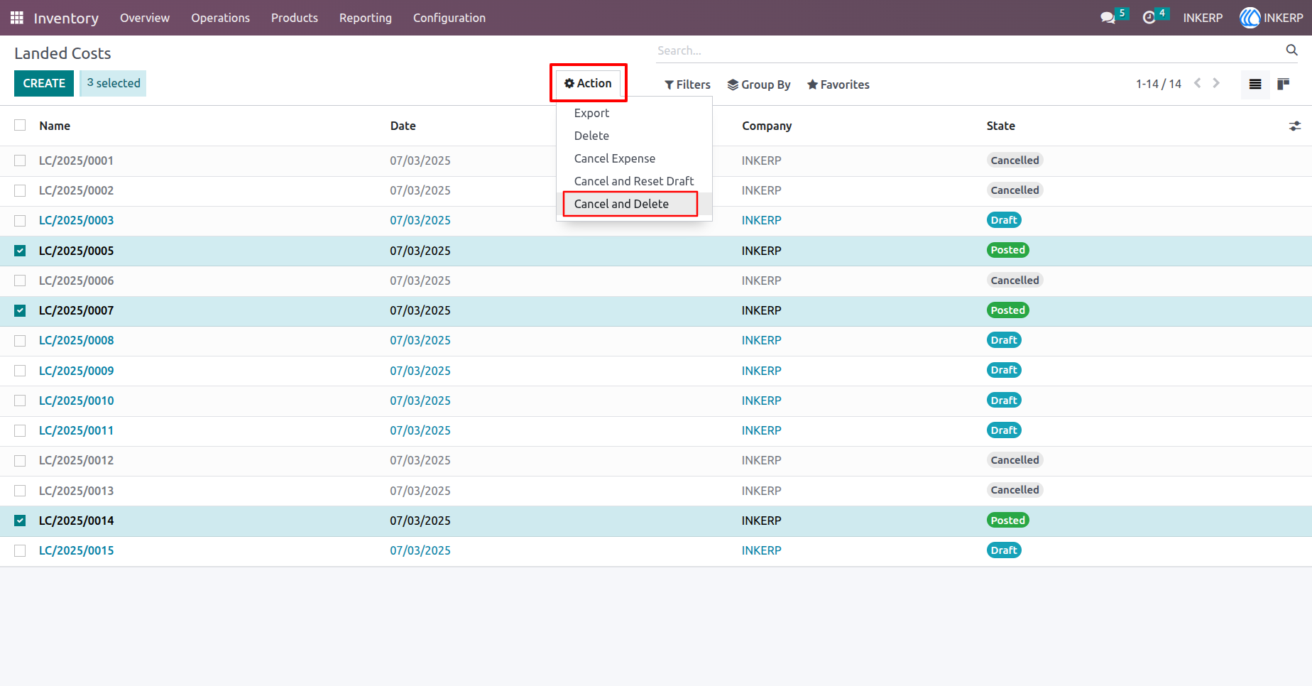Open the Favorites dropdown

(838, 85)
